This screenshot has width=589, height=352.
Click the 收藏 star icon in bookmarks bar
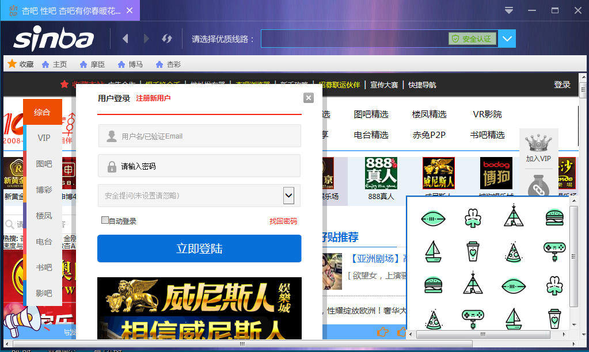coord(12,64)
